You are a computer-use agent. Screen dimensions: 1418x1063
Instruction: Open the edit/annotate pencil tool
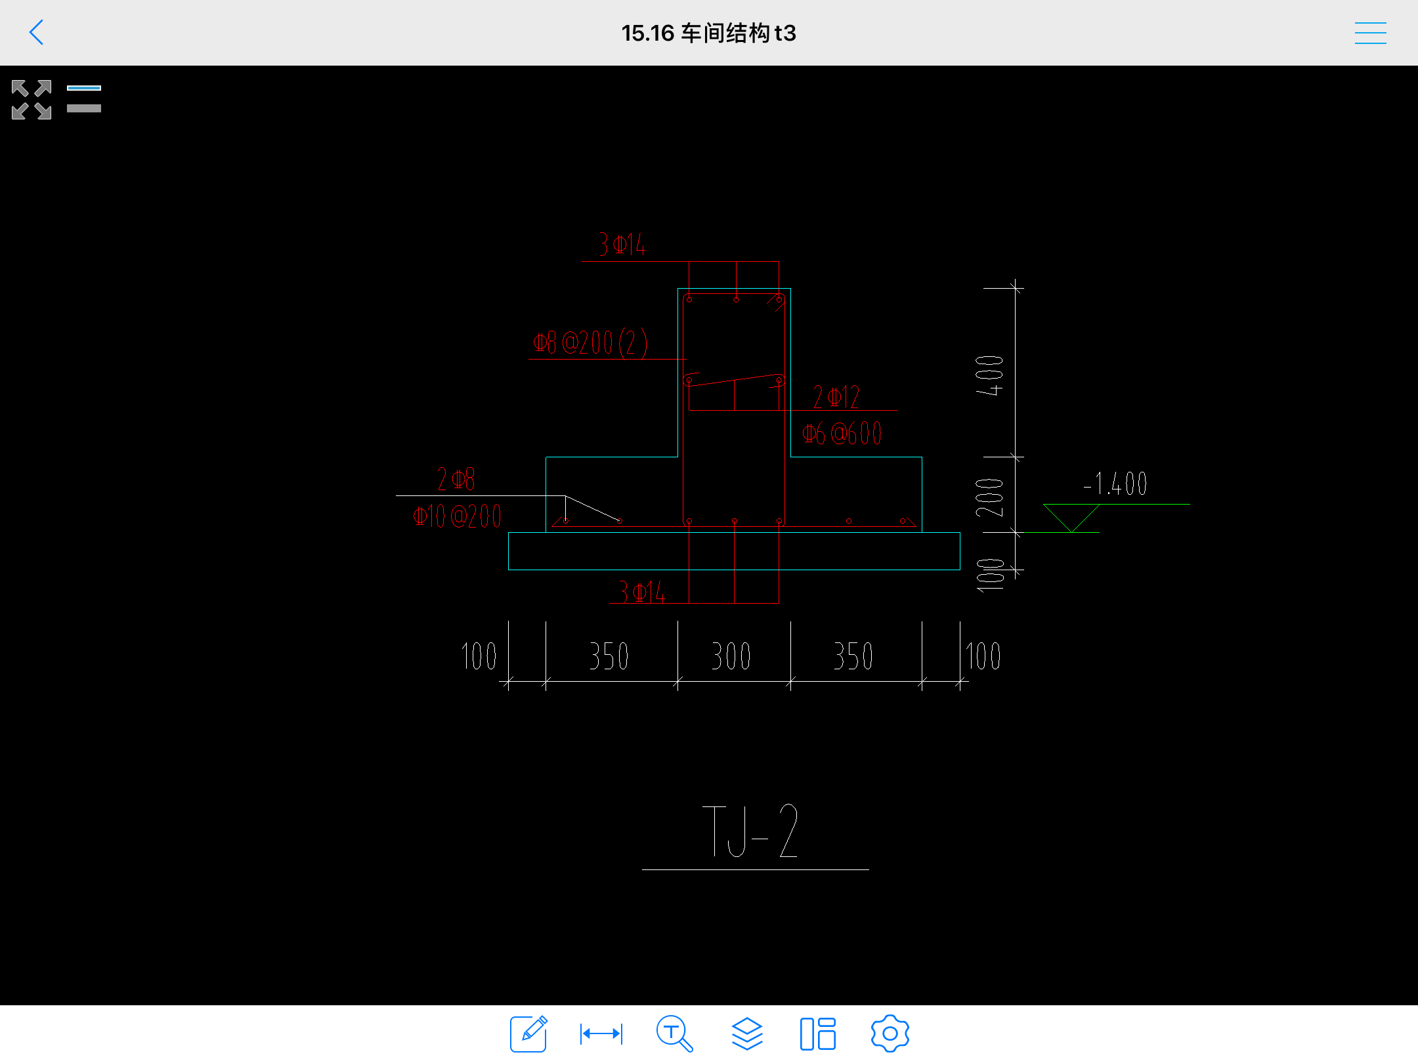click(529, 1033)
